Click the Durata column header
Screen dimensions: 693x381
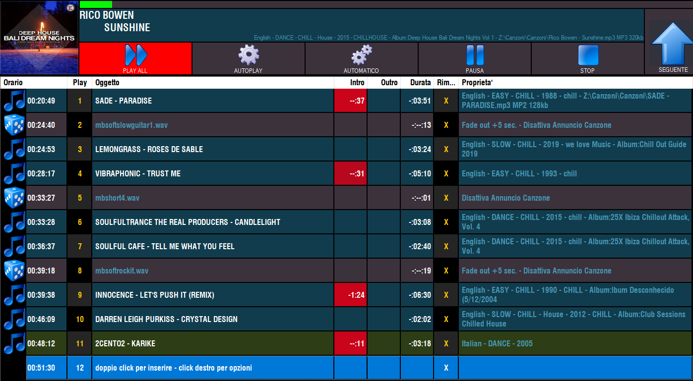[417, 83]
